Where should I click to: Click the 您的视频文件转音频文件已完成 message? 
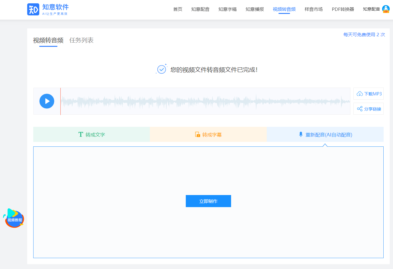tap(214, 70)
